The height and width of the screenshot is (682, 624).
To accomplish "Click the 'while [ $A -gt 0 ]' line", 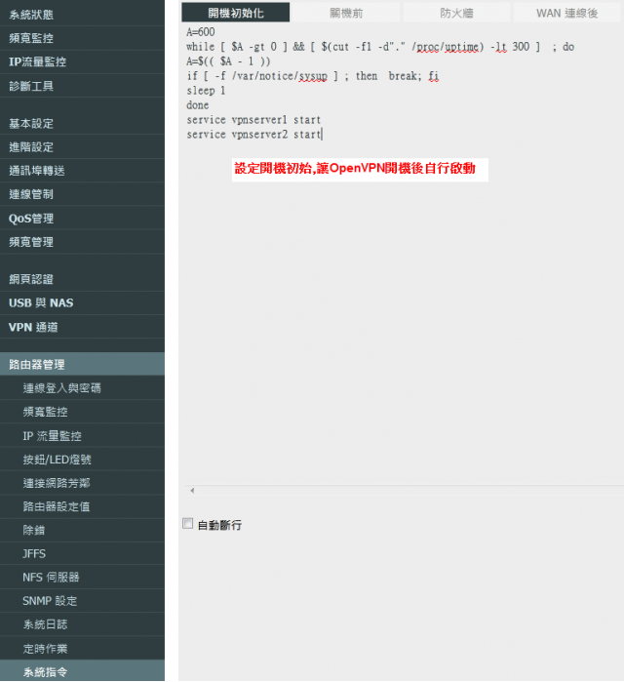I will click(380, 47).
